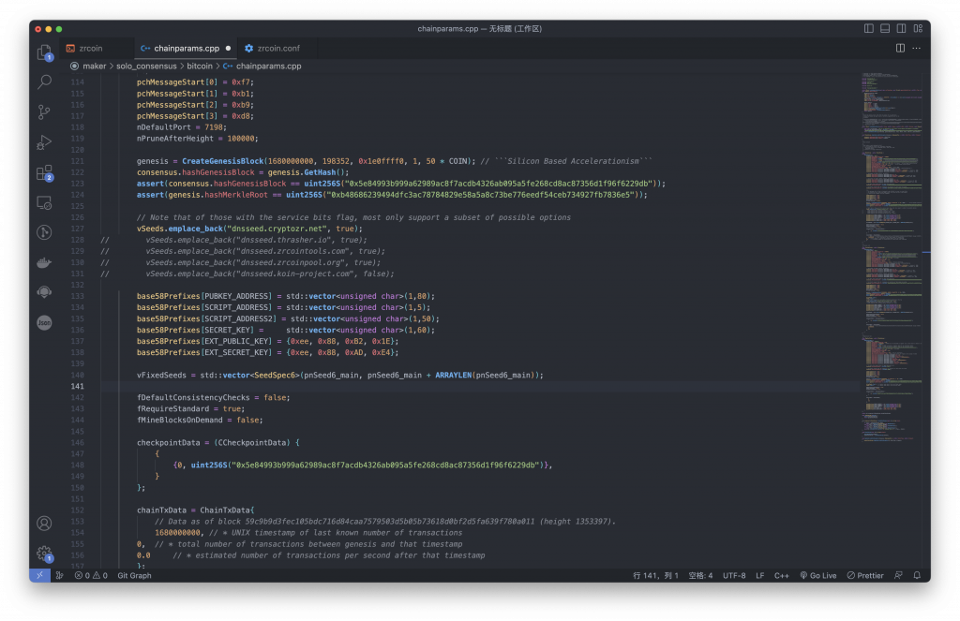Open the Extensions view with badge
960x621 pixels.
44,172
